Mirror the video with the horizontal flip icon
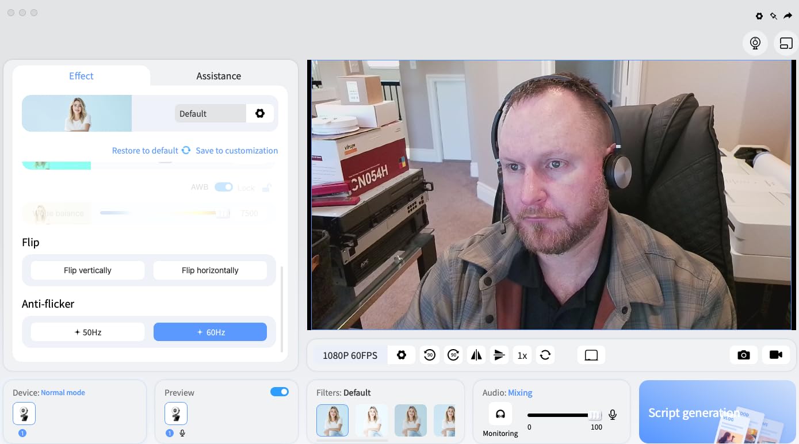Image resolution: width=799 pixels, height=444 pixels. [476, 355]
